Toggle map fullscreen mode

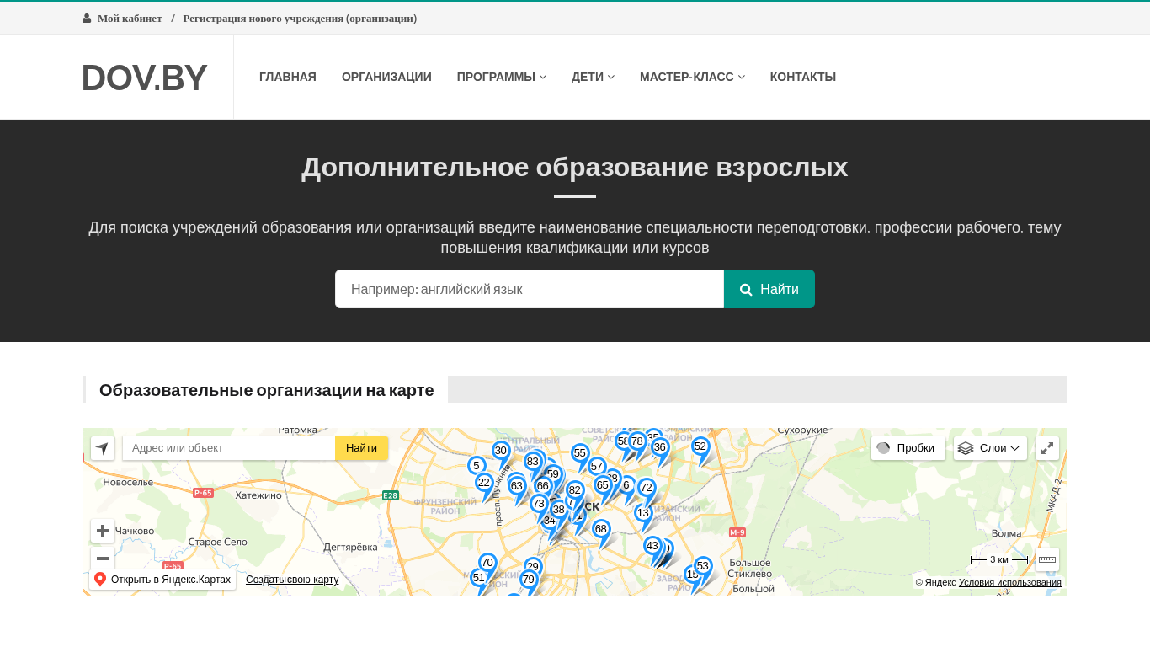click(x=1047, y=448)
